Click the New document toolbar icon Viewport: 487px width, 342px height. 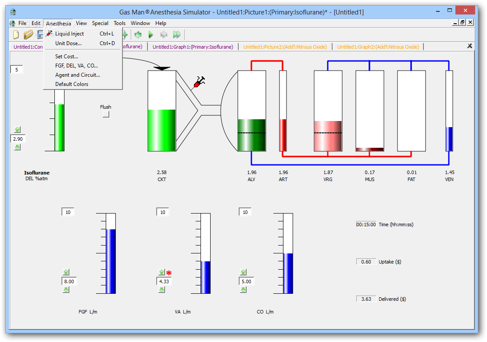pyautogui.click(x=16, y=35)
